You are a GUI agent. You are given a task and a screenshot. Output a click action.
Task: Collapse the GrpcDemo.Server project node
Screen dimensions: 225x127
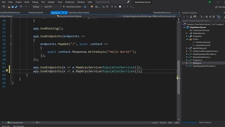coord(184,28)
